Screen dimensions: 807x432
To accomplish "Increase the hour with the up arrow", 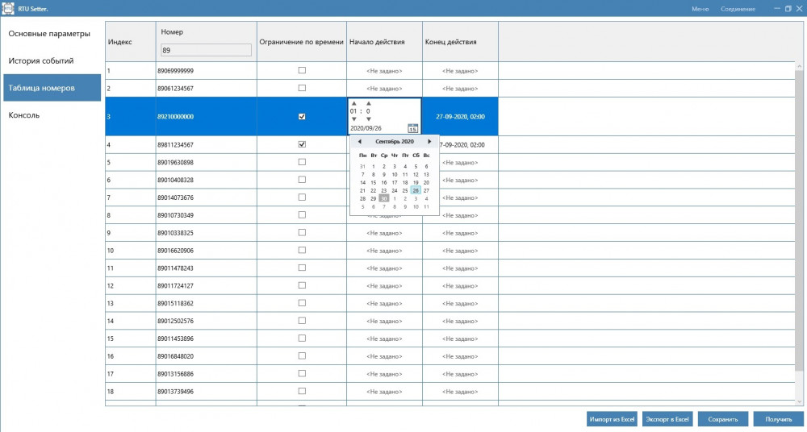I will coord(353,103).
